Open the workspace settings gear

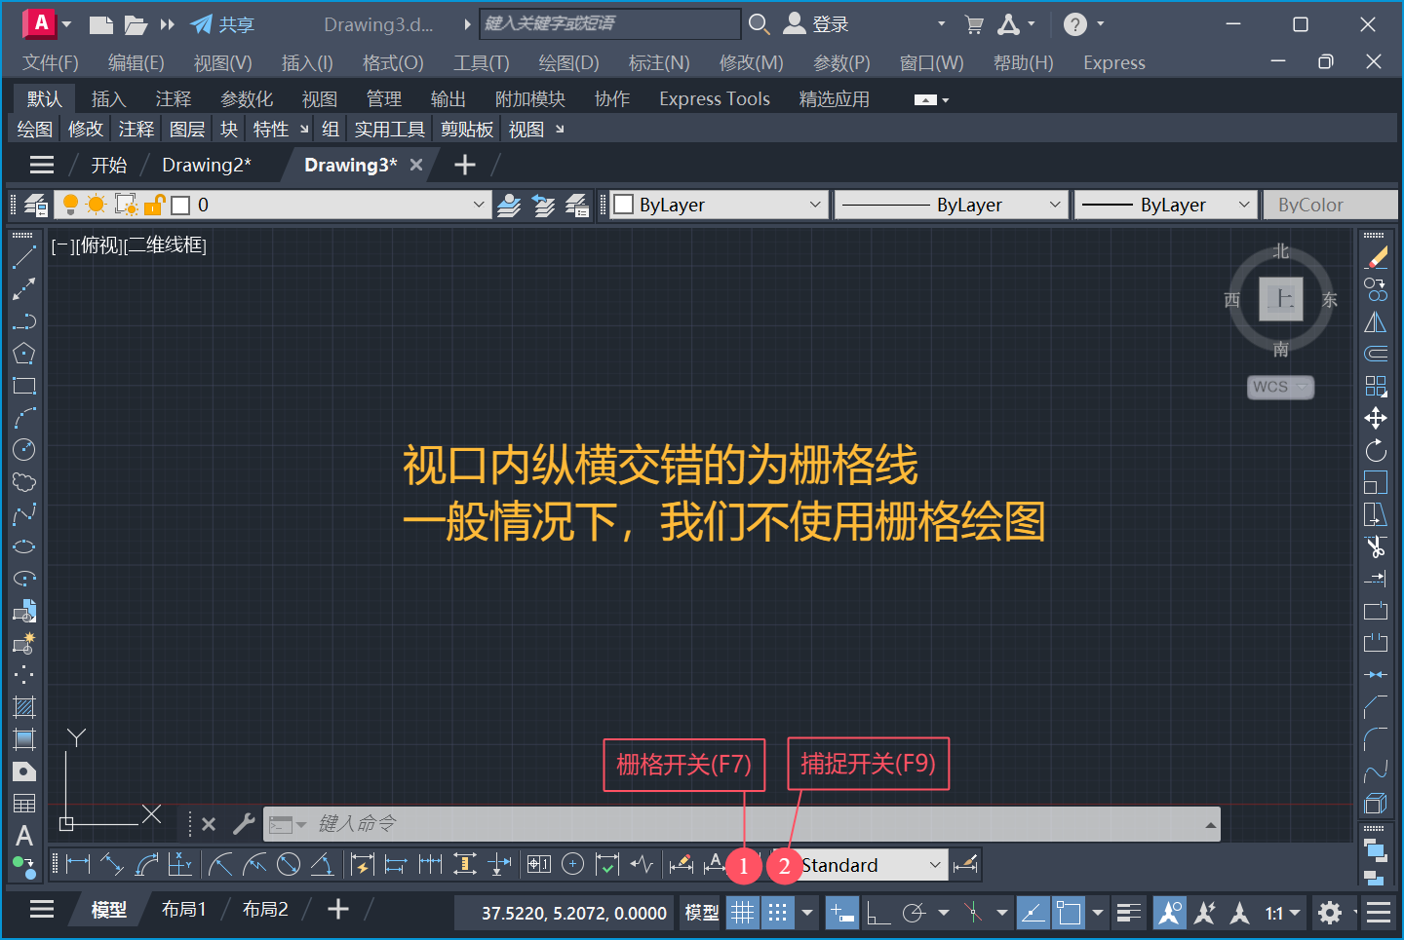[x=1330, y=913]
